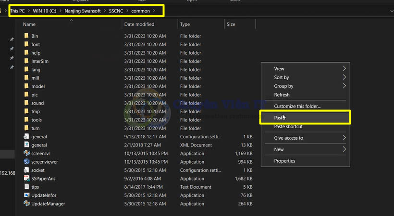Click the UpdateInfor application icon
Viewport: 394px width, 216px height.
[x=26, y=195]
